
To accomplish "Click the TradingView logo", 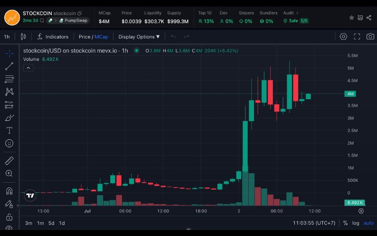I will coord(30,195).
